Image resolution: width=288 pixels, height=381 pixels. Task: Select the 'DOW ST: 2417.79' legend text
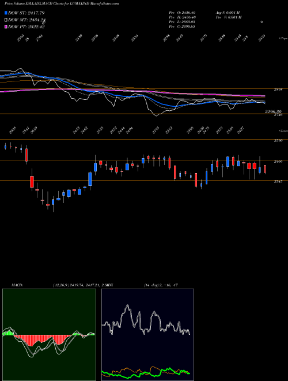[x=26, y=13]
